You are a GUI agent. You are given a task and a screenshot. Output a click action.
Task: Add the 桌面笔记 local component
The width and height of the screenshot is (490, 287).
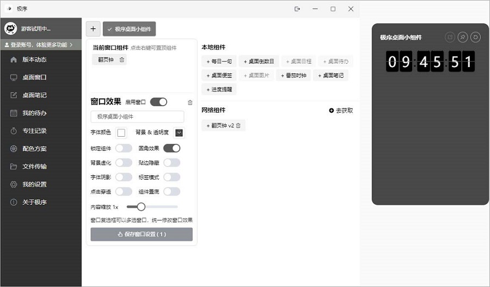[x=330, y=75]
